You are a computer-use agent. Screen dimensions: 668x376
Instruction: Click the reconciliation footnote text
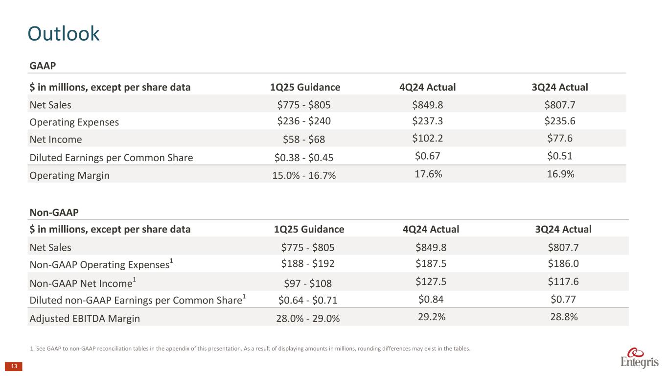pyautogui.click(x=250, y=349)
